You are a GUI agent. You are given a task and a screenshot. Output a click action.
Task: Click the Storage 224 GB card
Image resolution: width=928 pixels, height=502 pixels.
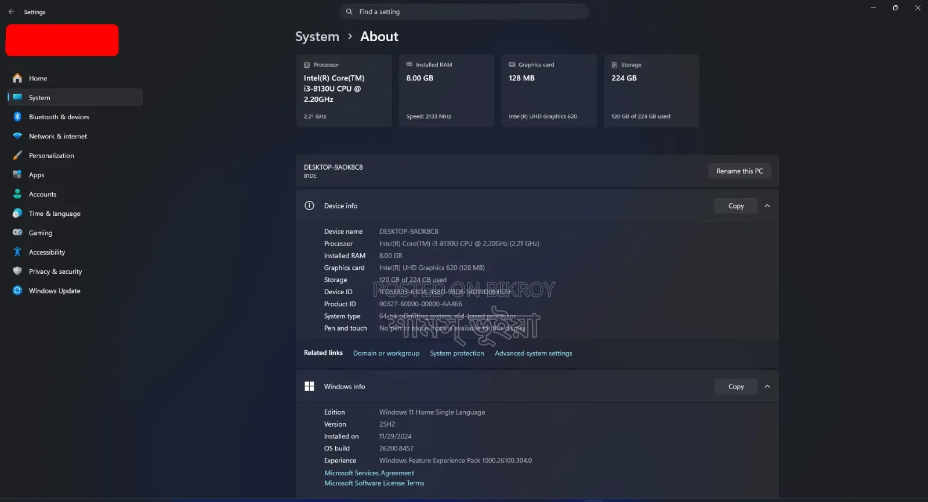[652, 91]
